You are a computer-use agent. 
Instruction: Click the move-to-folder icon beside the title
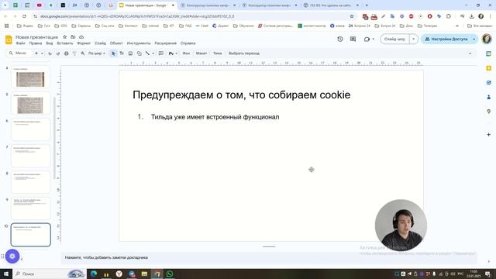coord(73,37)
